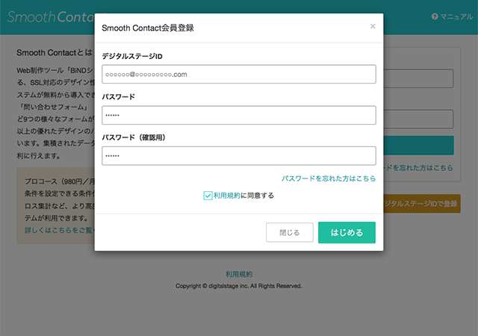Click the デジタルステージIDで登録 button behind the dialog
This screenshot has height=336, width=478.
coord(422,203)
